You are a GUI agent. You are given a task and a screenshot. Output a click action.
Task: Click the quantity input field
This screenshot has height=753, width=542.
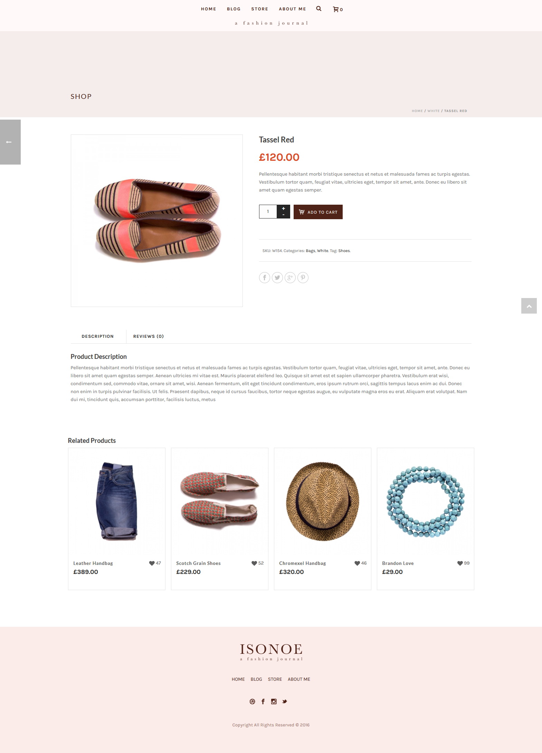pyautogui.click(x=268, y=212)
